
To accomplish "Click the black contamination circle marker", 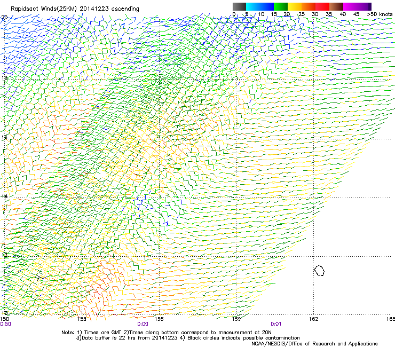I will (319, 270).
